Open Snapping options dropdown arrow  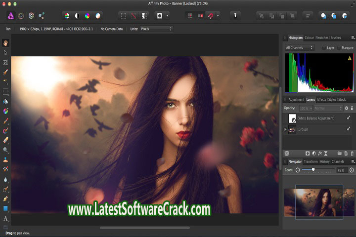[x=218, y=16]
